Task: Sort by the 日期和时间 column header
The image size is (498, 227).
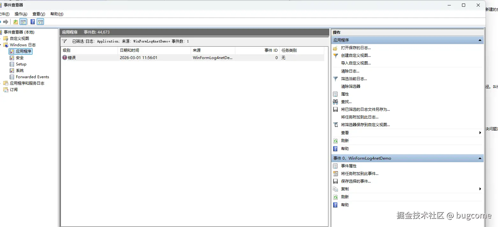Action: pos(154,50)
